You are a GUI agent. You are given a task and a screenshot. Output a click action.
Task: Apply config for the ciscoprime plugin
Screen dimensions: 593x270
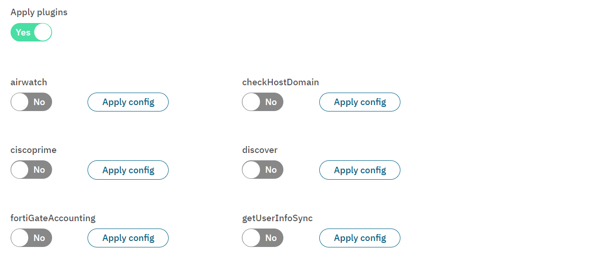128,170
